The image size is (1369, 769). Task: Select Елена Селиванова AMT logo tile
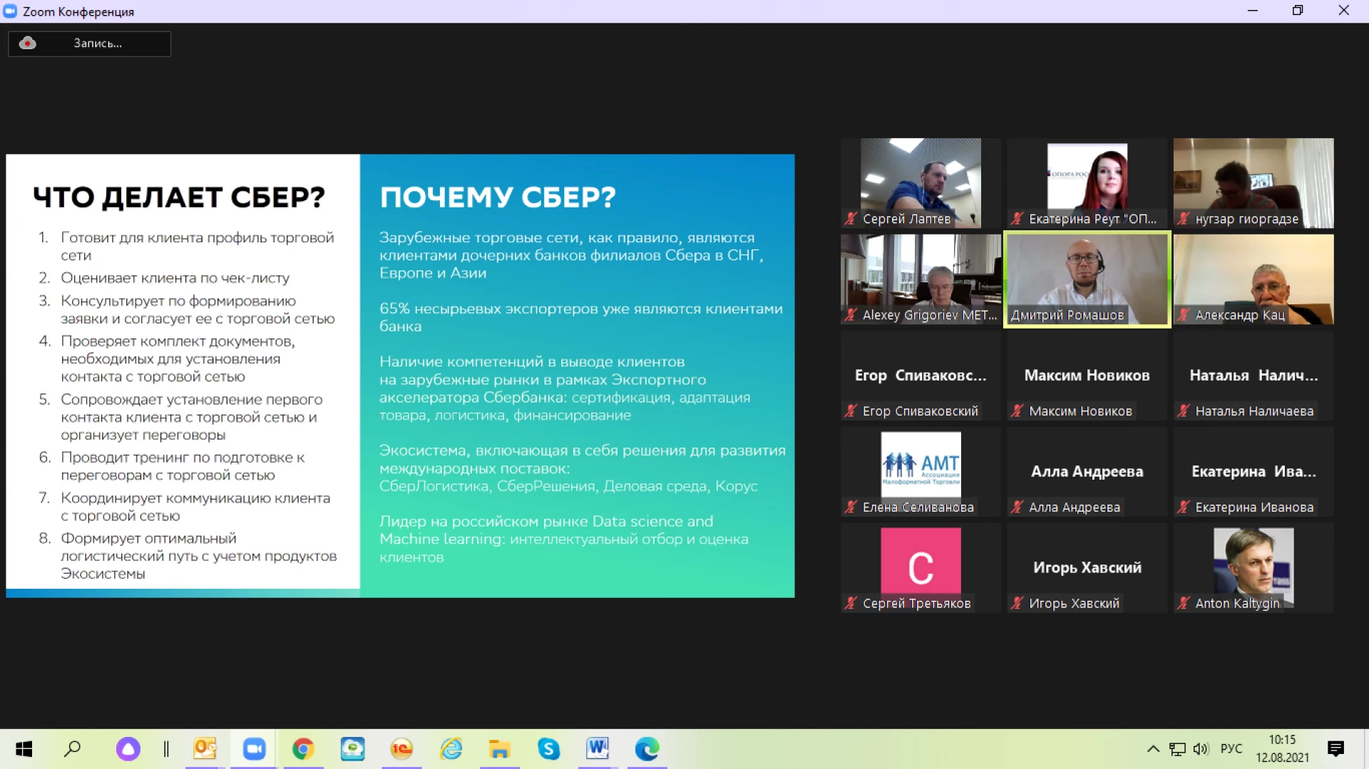(x=921, y=472)
